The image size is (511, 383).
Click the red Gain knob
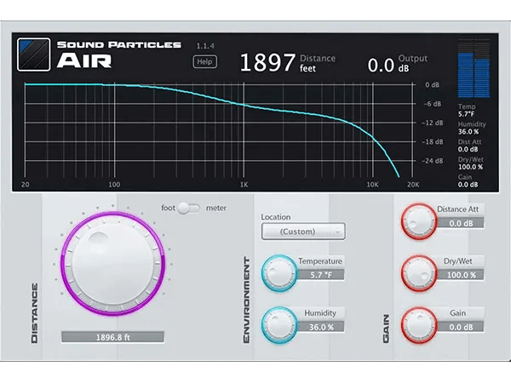point(419,325)
